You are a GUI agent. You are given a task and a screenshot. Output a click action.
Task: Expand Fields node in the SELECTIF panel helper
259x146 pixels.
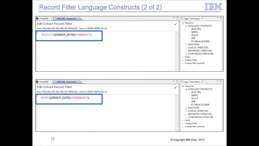coord(183,57)
